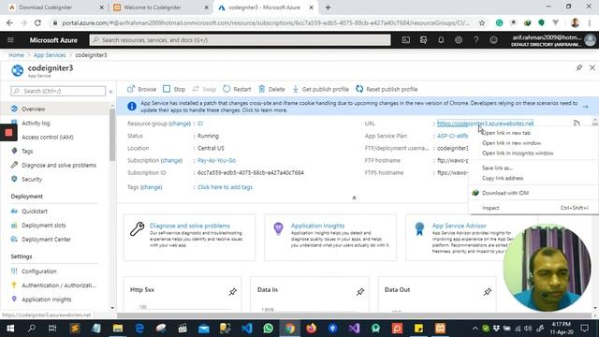Open Windows Start menu
599x337 pixels.
10,329
